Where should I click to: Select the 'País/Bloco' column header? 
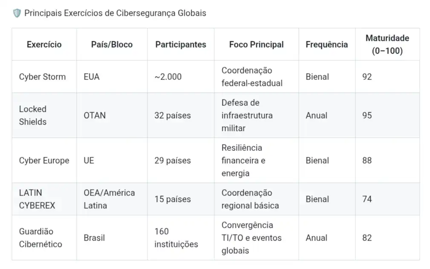(112, 45)
